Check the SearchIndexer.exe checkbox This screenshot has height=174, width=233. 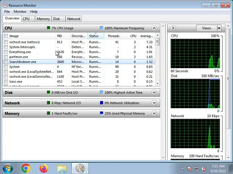pos(6,62)
